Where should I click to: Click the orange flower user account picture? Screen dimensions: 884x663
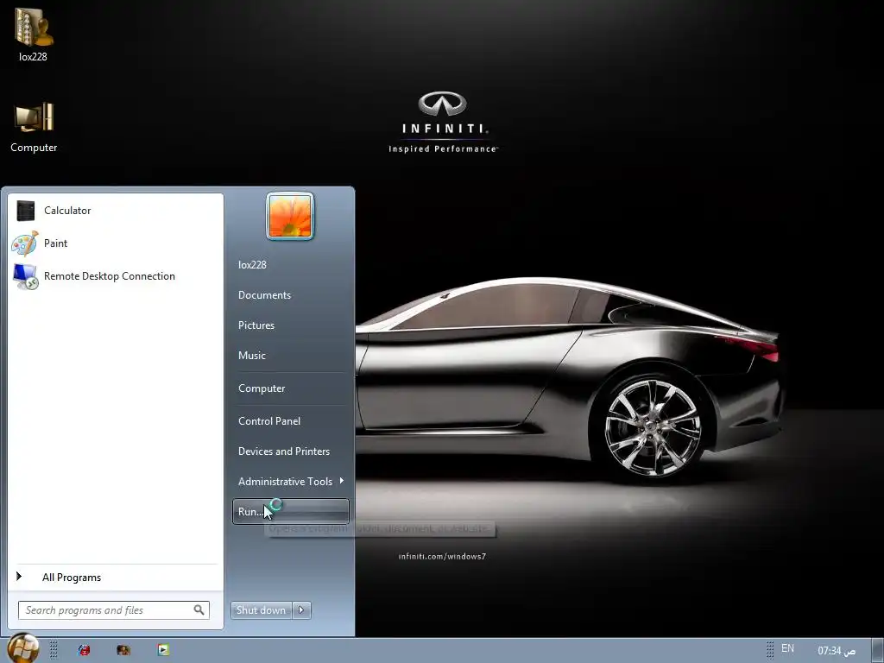click(x=290, y=217)
